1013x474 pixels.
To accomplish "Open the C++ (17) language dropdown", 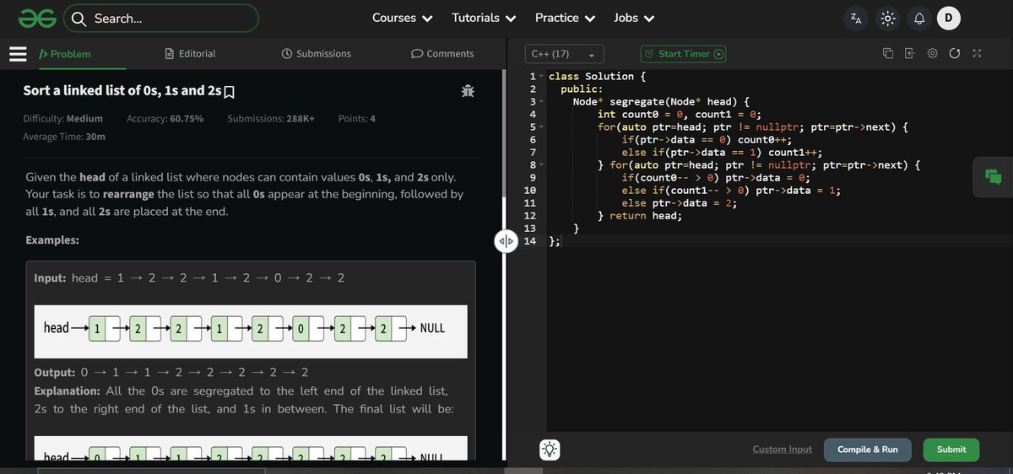I will (564, 54).
